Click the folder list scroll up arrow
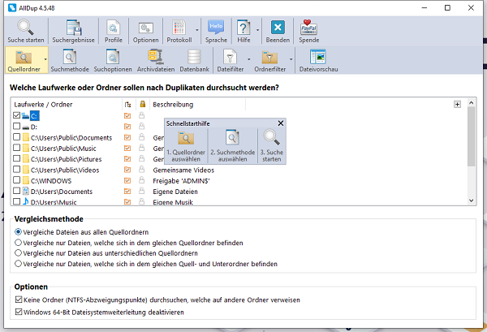 pos(471,102)
